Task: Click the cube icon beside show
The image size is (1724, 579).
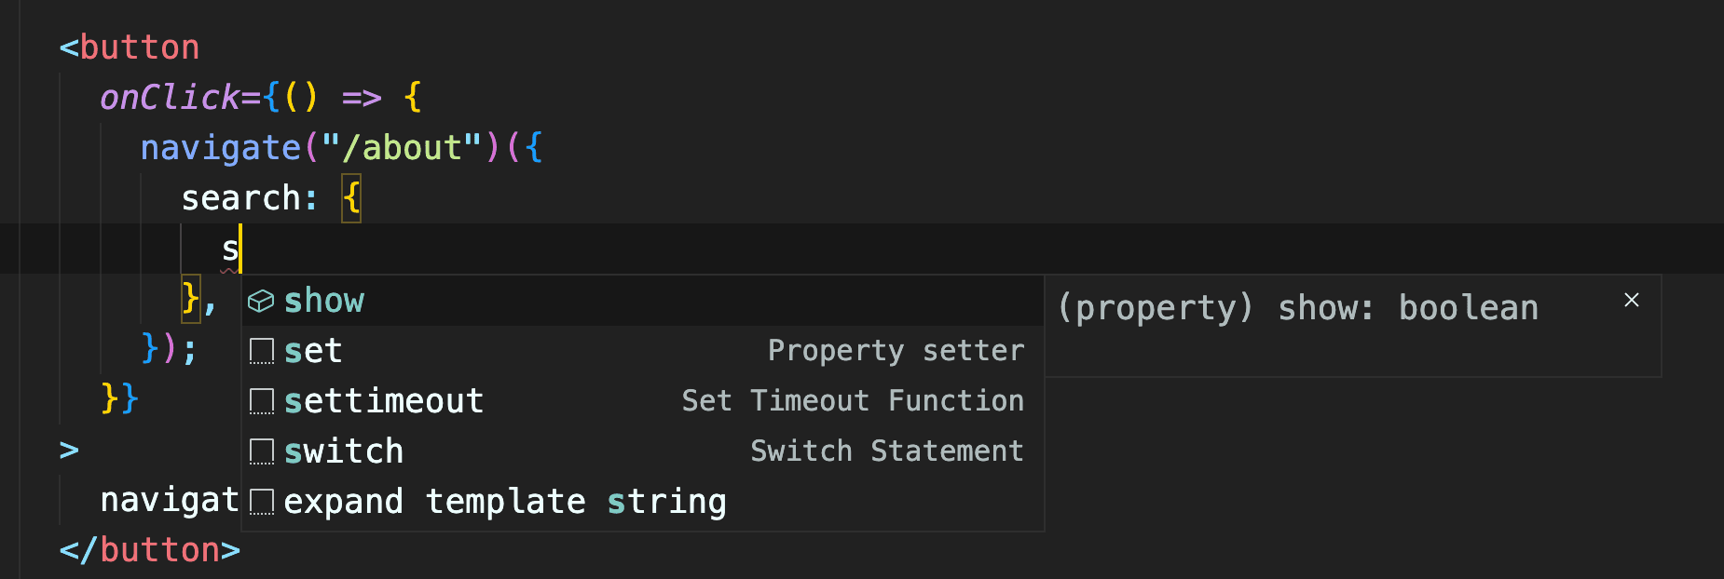Action: coord(261,301)
